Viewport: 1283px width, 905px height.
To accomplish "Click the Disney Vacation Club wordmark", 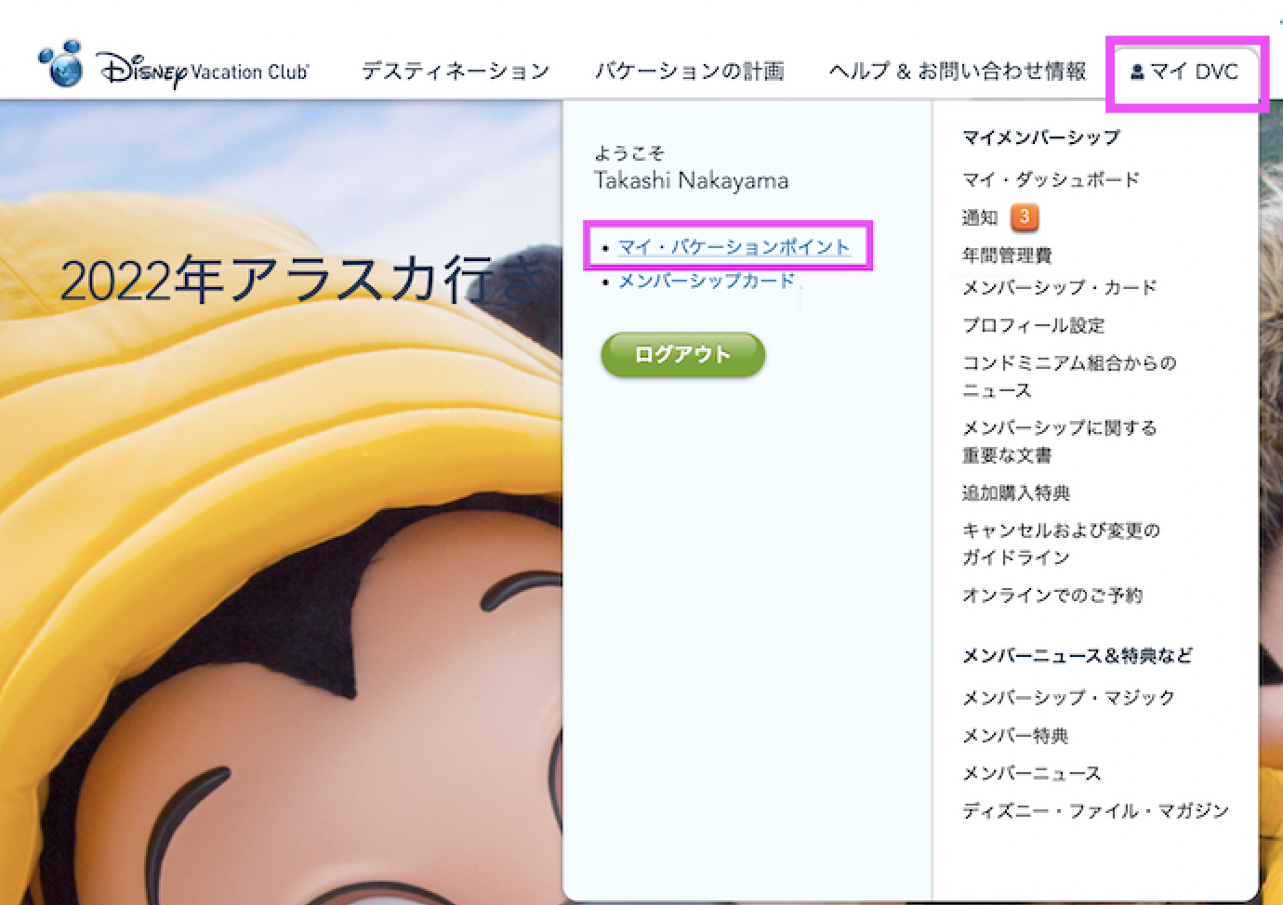I will (x=204, y=70).
